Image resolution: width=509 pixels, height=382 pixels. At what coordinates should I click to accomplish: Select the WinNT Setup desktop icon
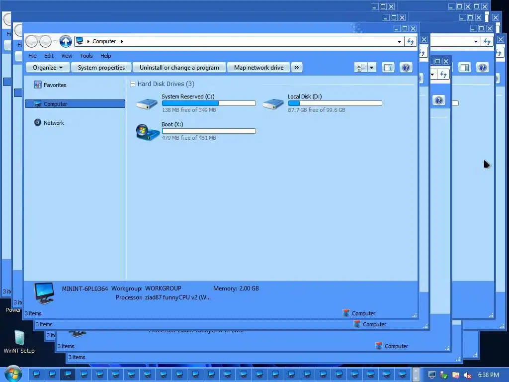tap(19, 342)
